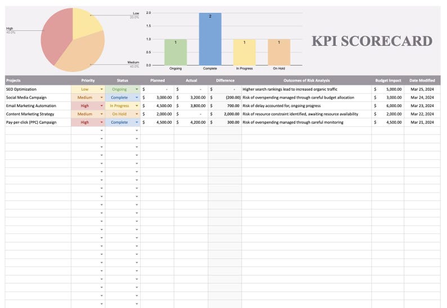Open the In Progress status dropdown
This screenshot has width=447, height=308.
[137, 106]
